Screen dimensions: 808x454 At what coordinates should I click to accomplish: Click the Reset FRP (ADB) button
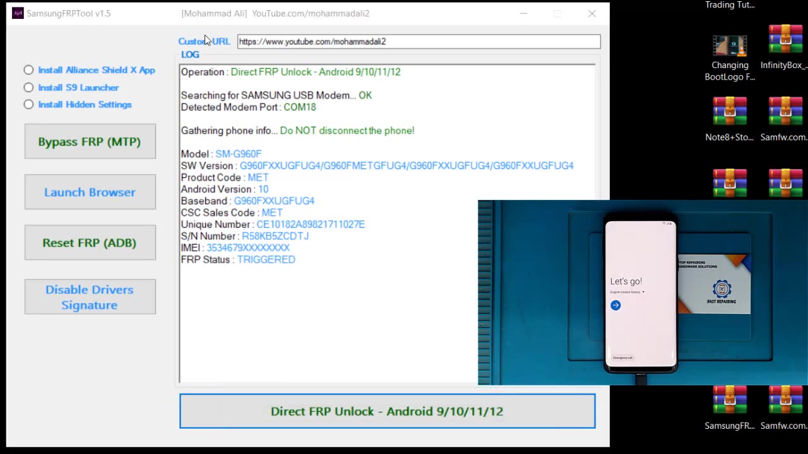[x=90, y=242]
